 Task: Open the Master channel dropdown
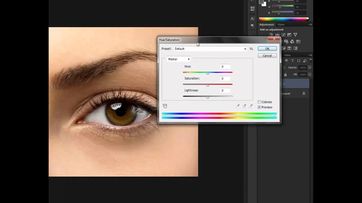click(x=179, y=59)
